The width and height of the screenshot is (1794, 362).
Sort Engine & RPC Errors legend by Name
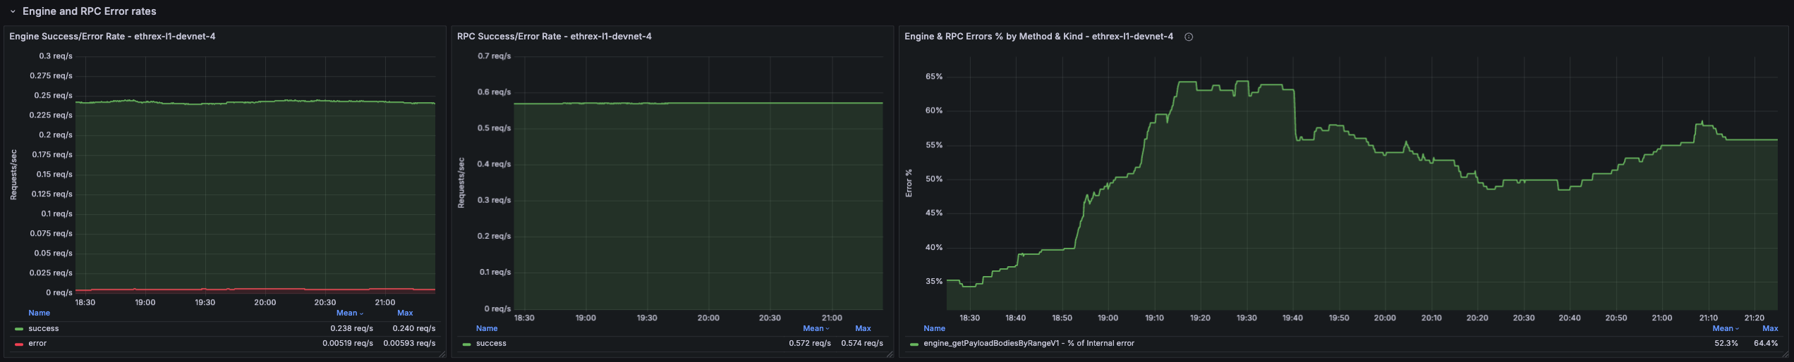934,328
